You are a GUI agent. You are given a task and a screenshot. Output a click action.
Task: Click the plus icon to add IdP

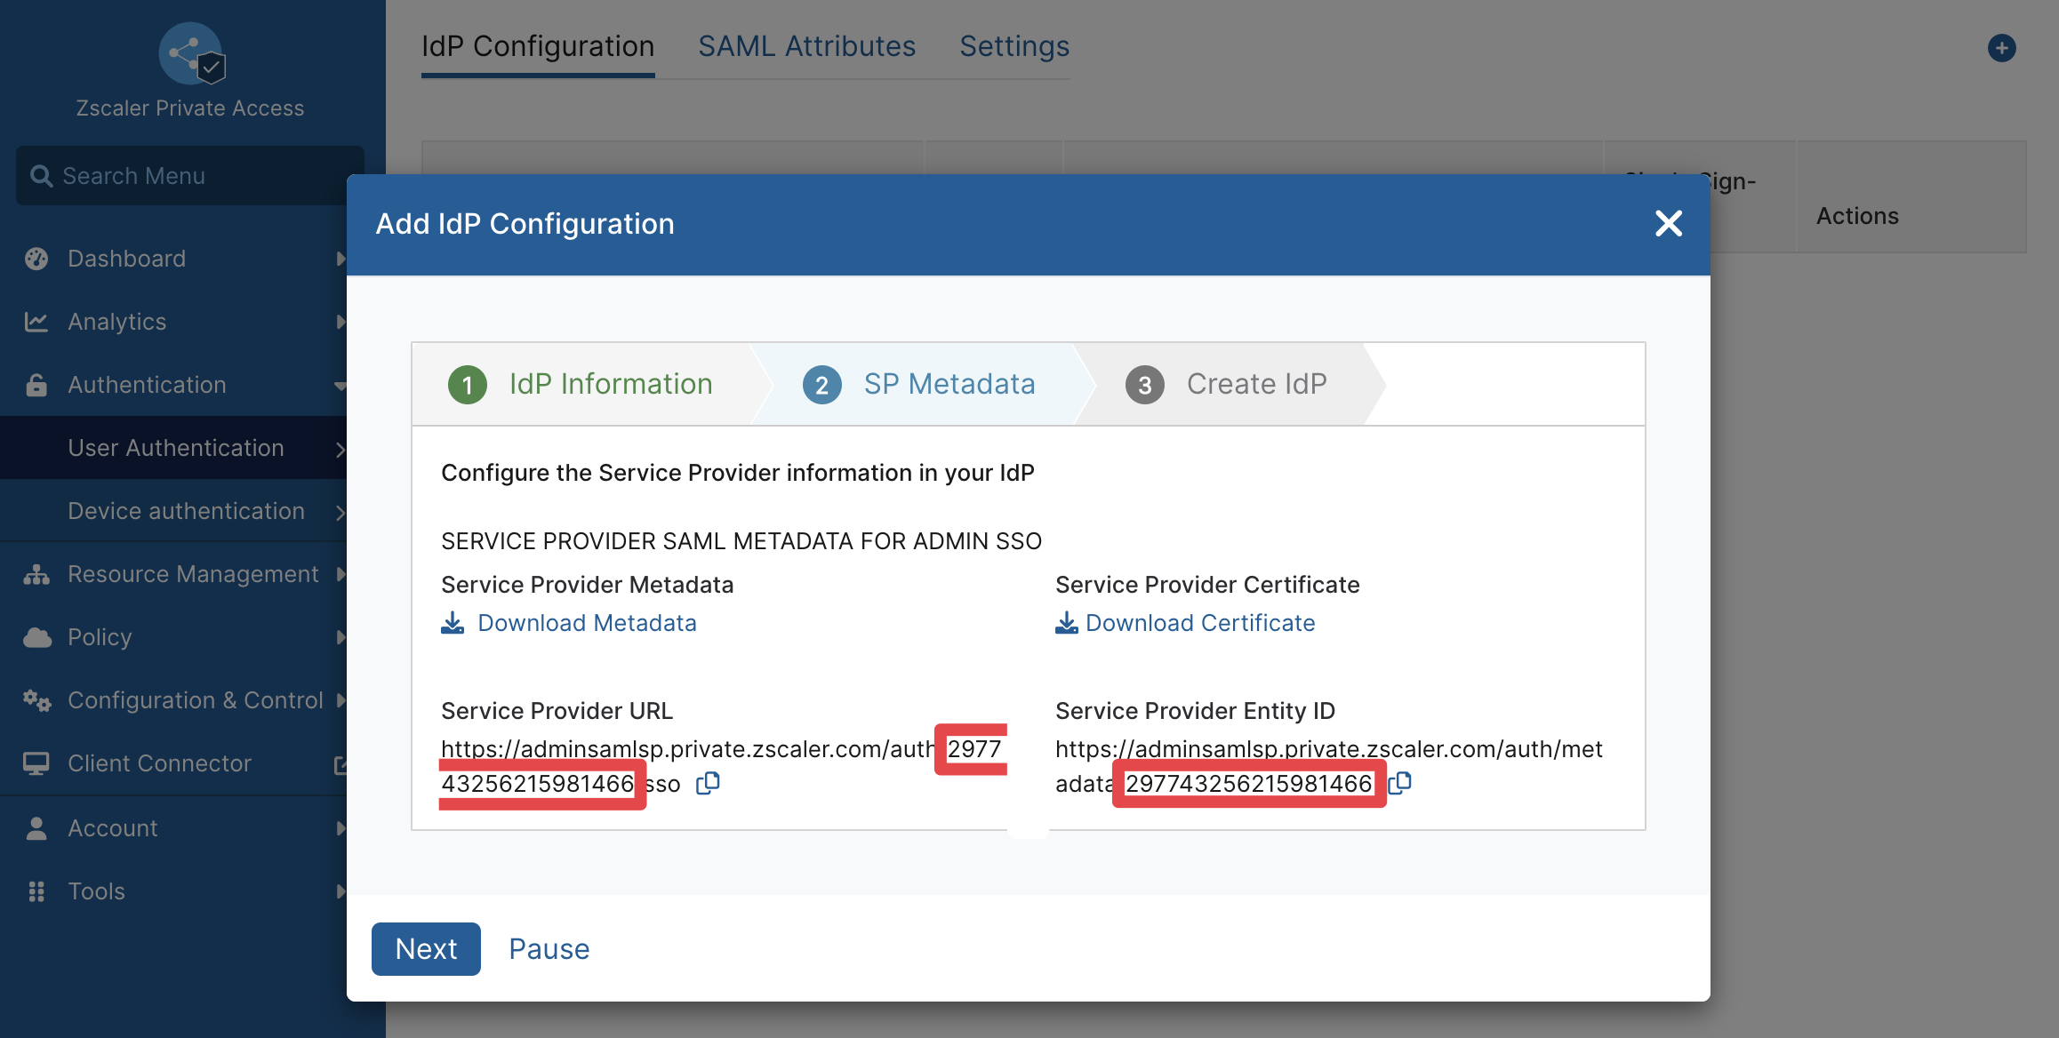2002,48
